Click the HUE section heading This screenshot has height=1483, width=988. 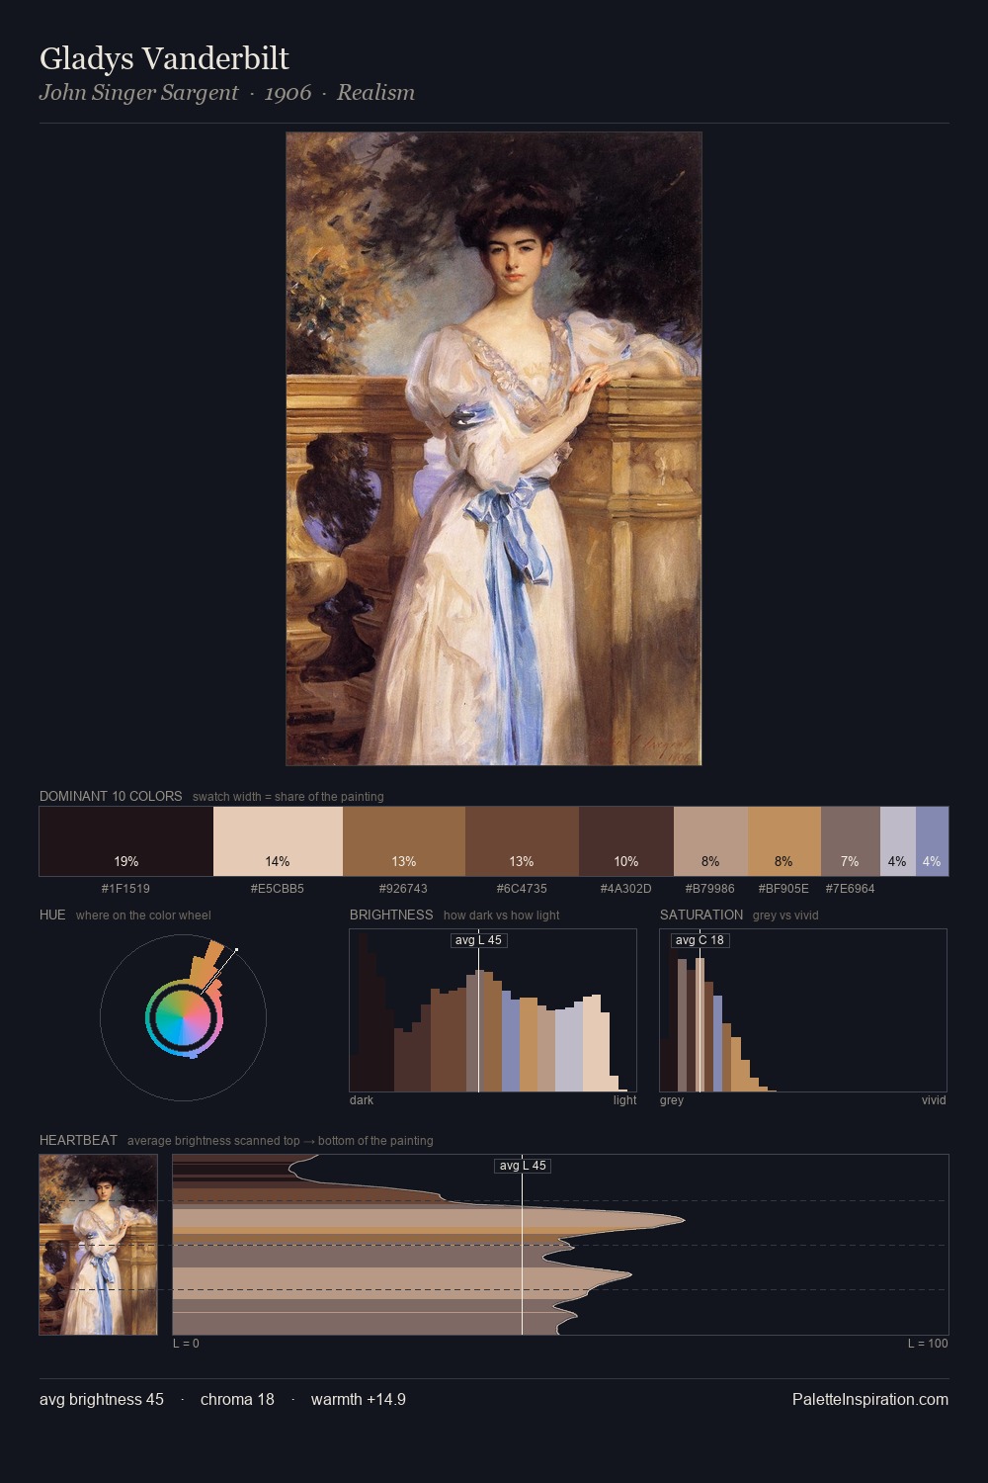tap(52, 915)
